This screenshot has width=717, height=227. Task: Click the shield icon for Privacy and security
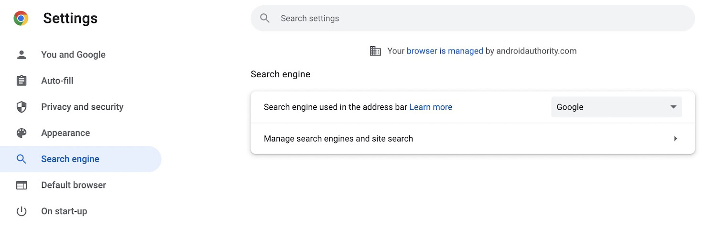point(22,107)
